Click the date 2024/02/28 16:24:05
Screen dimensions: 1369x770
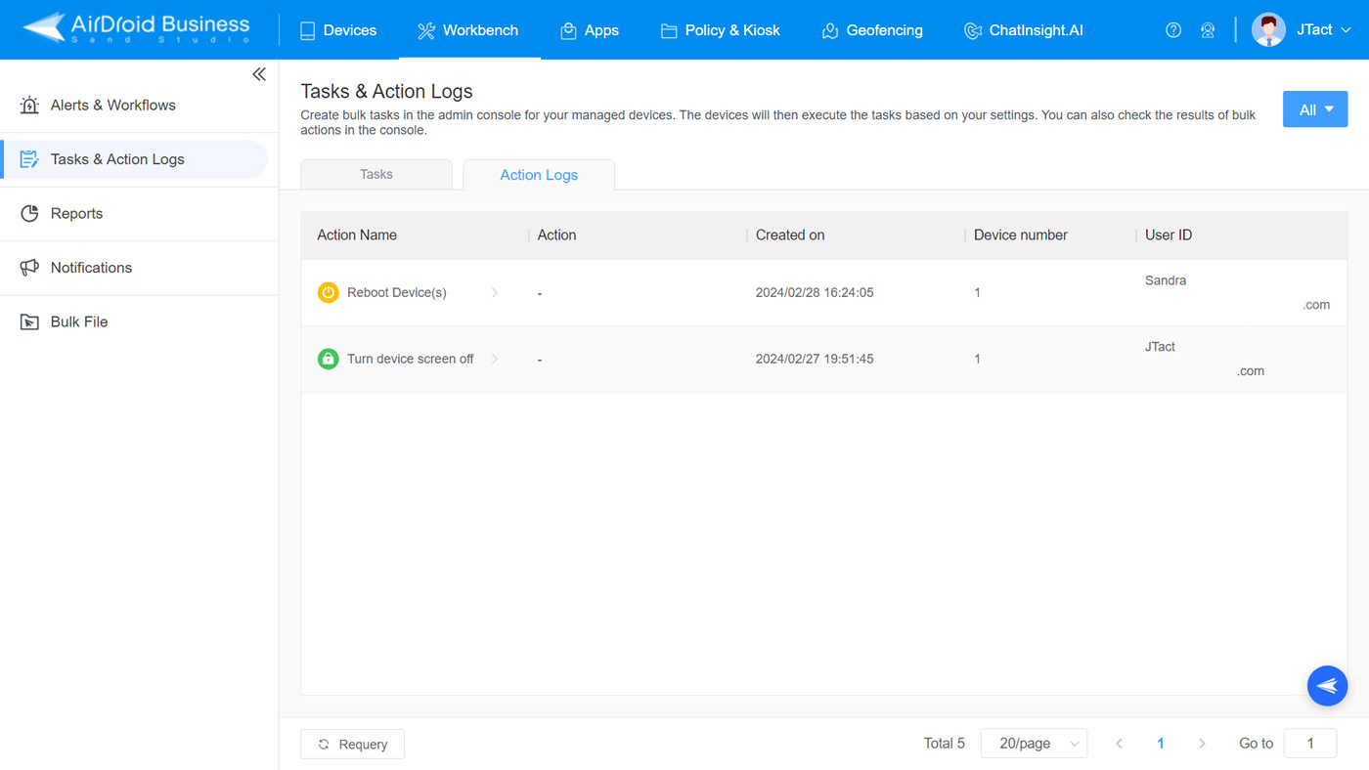815,292
